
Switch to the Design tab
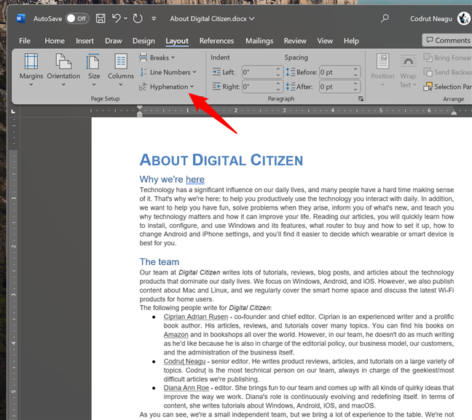point(143,41)
